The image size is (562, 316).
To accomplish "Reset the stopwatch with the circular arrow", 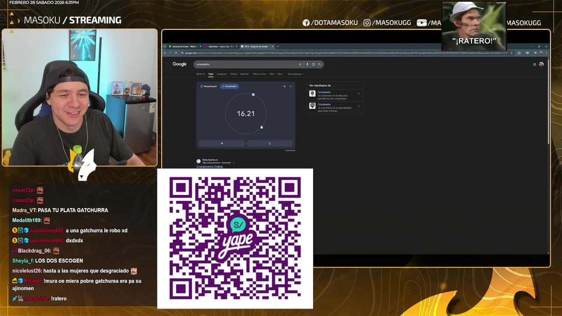I will click(270, 143).
